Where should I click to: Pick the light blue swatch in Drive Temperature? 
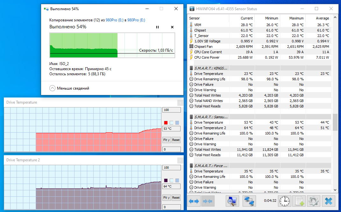[x=177, y=123]
